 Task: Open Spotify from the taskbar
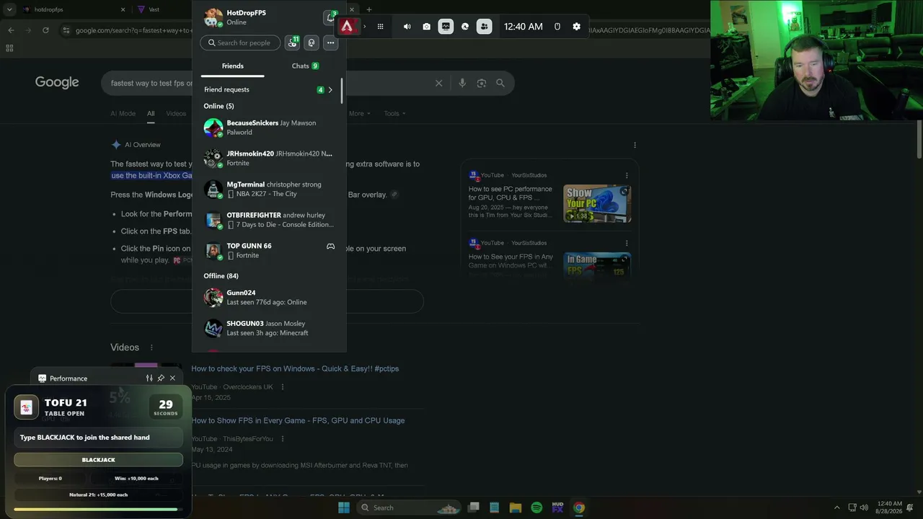pos(536,507)
